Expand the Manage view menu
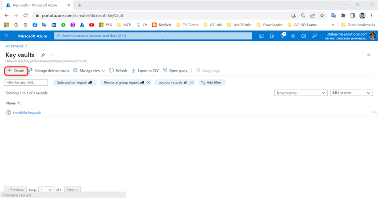Image resolution: width=378 pixels, height=198 pixels. point(89,71)
